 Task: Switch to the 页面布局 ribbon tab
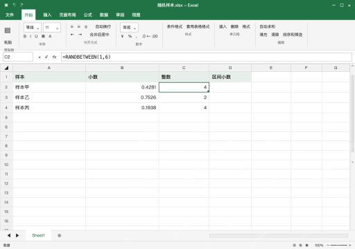pyautogui.click(x=67, y=15)
